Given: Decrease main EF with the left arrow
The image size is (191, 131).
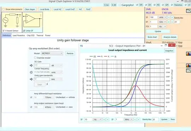Looking at the screenshot, I should pos(169,22).
